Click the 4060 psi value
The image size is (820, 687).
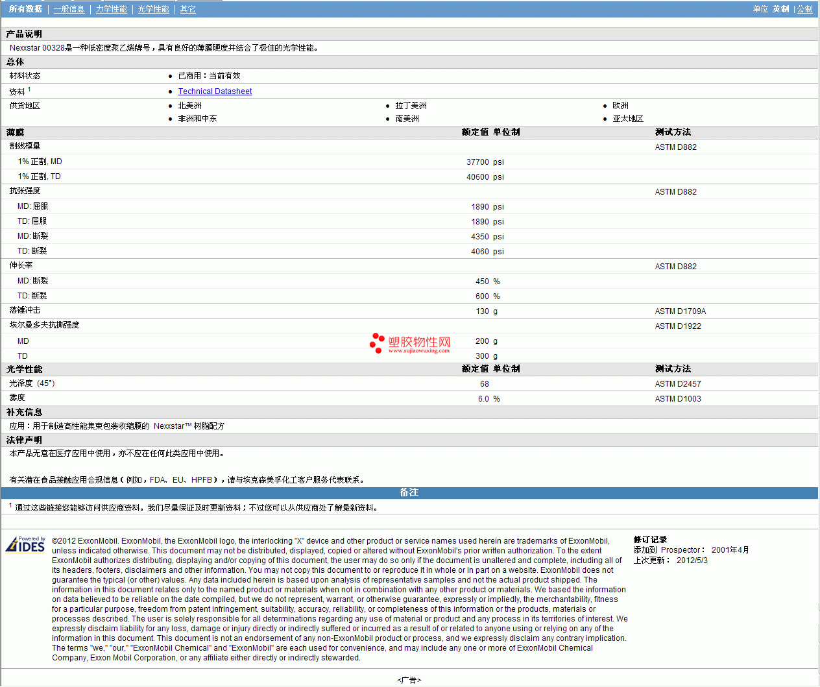488,252
